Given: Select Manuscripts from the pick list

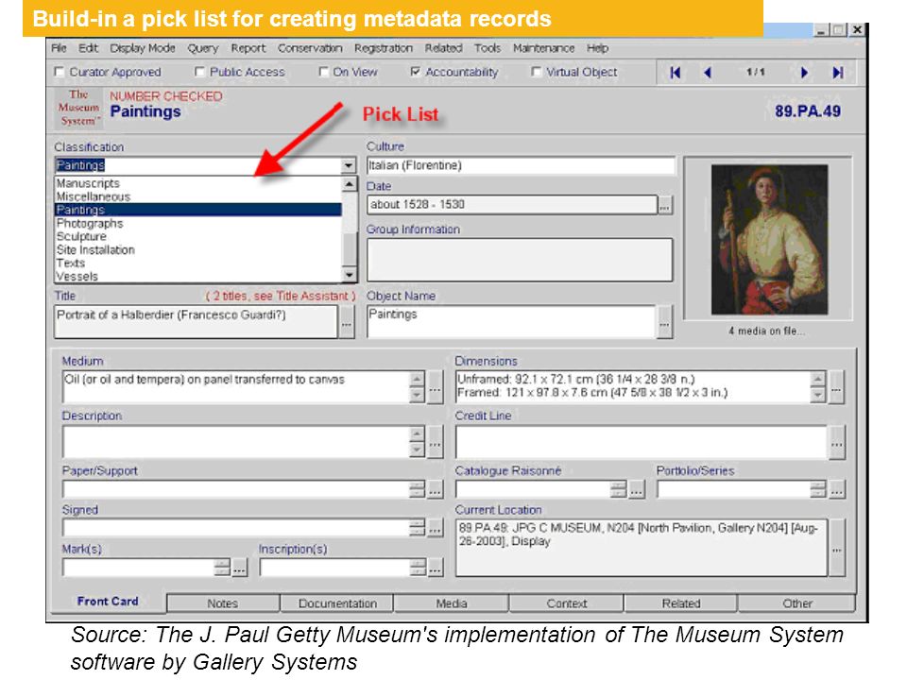Looking at the screenshot, I should click(198, 183).
